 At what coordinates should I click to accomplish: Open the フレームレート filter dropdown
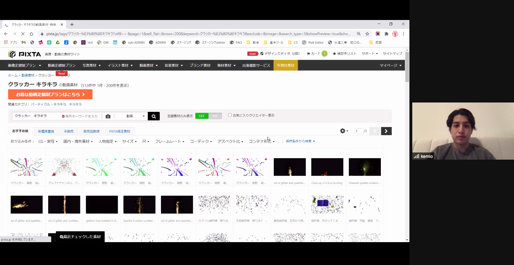[x=170, y=141]
